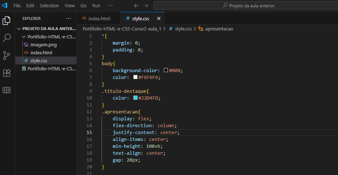
Task: Click line number 15 in the gutter
Action: 89,132
